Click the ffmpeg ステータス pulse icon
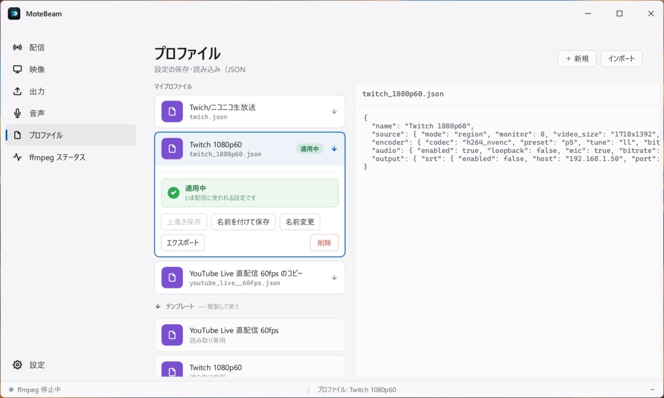Screen dimensions: 664x398 [18, 158]
